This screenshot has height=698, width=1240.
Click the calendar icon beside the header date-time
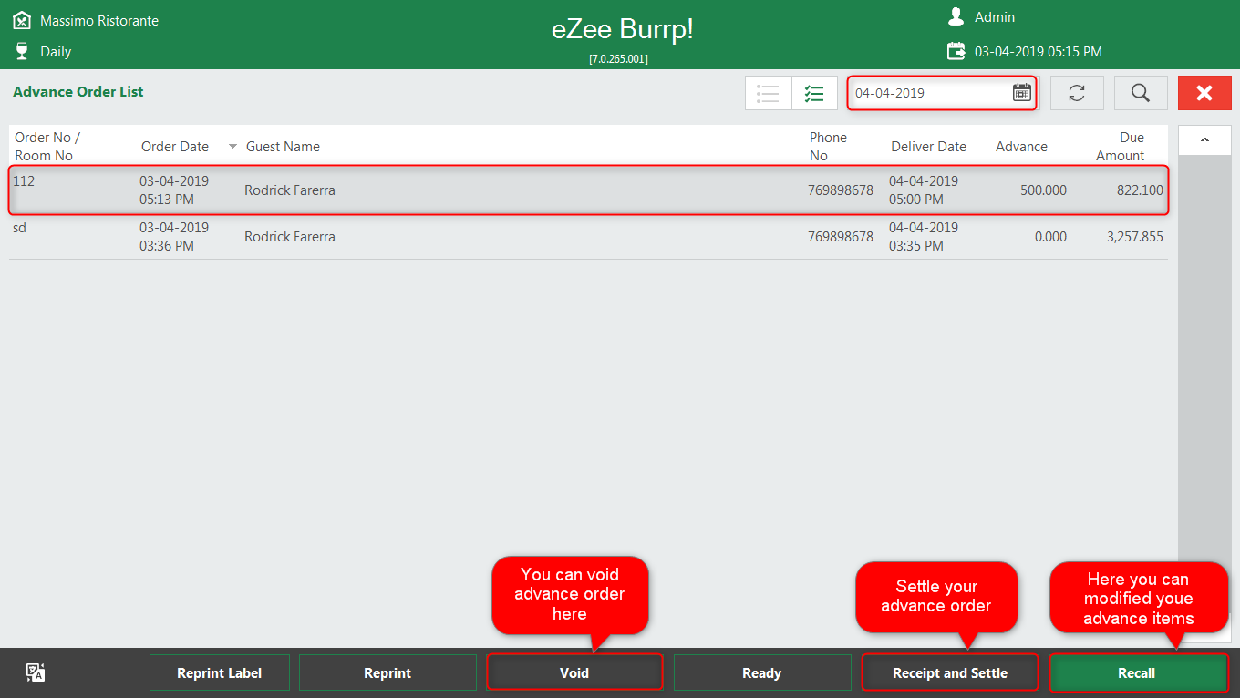[956, 51]
